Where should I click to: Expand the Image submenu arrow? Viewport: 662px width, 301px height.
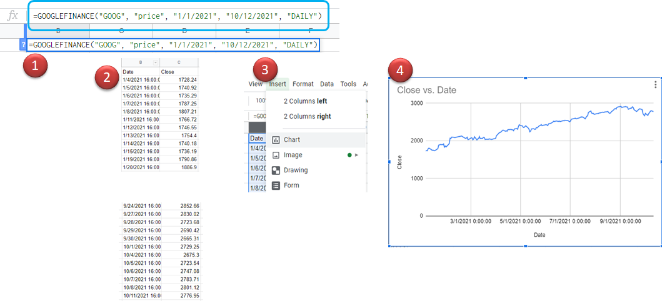coord(357,155)
